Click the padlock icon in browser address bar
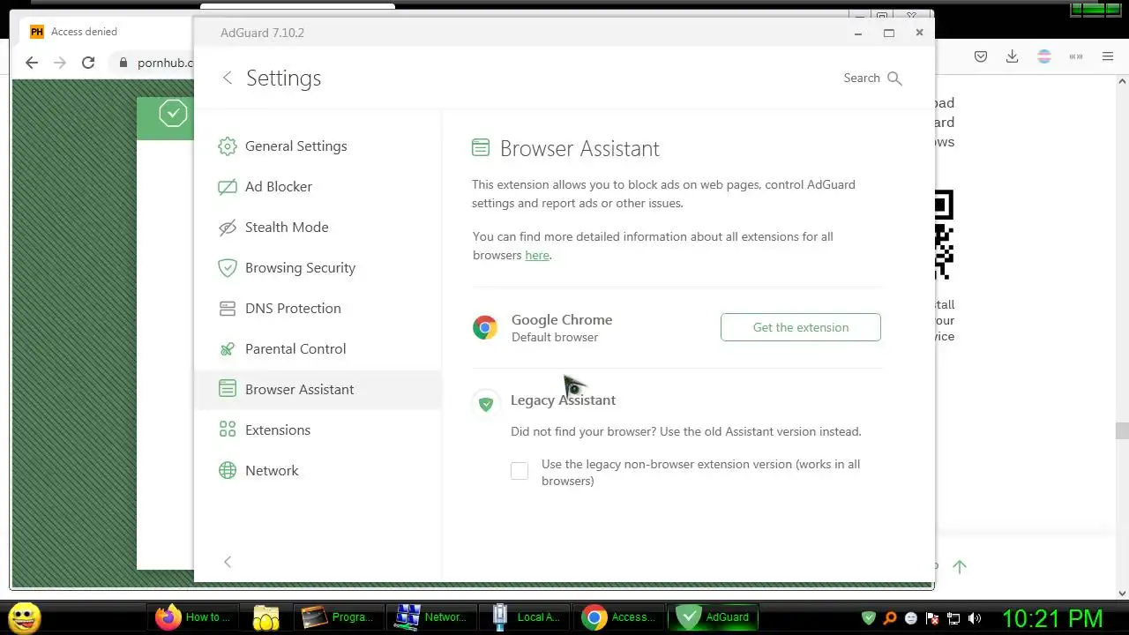This screenshot has height=635, width=1129. click(124, 63)
